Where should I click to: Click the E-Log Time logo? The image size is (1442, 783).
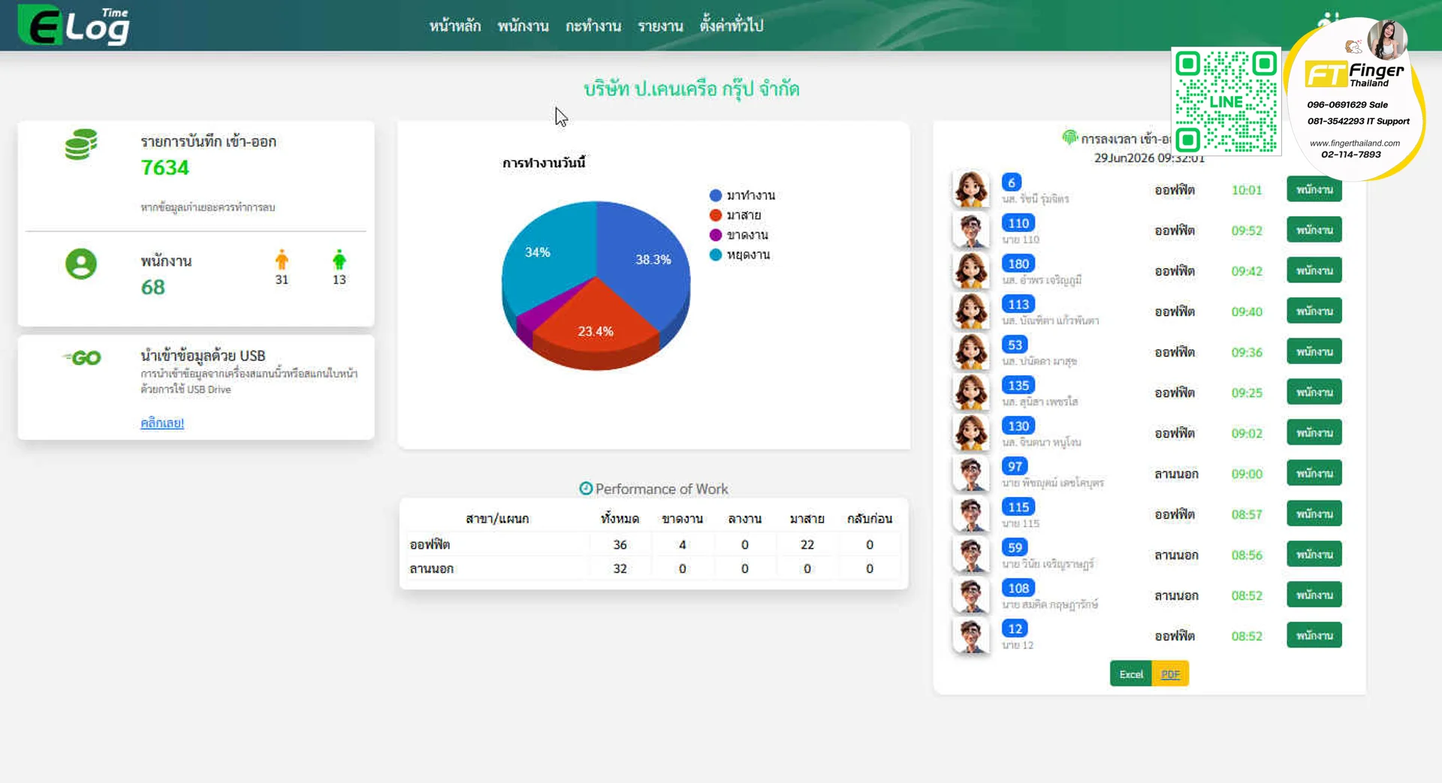coord(74,25)
